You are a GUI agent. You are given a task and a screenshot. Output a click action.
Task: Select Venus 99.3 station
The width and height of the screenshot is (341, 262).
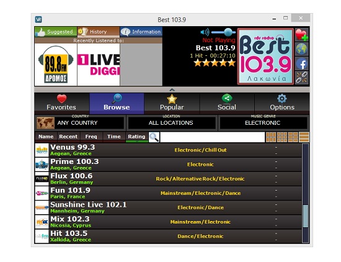point(168,150)
